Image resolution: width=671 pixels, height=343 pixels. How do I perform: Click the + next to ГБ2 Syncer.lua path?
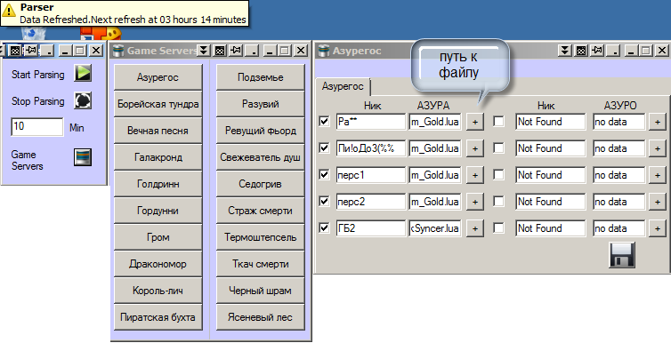[x=474, y=228]
